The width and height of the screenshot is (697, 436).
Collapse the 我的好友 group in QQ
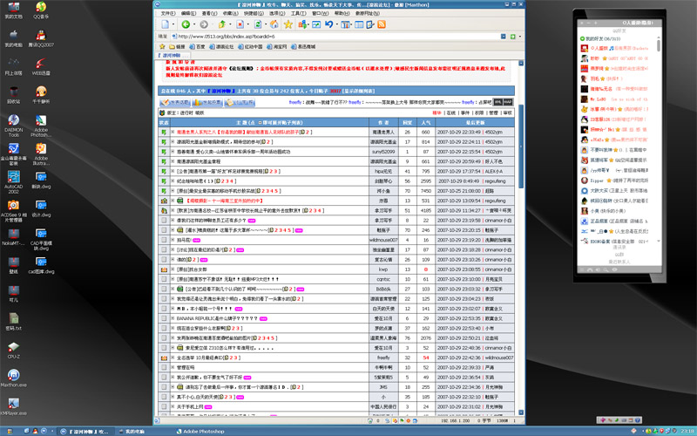point(592,40)
